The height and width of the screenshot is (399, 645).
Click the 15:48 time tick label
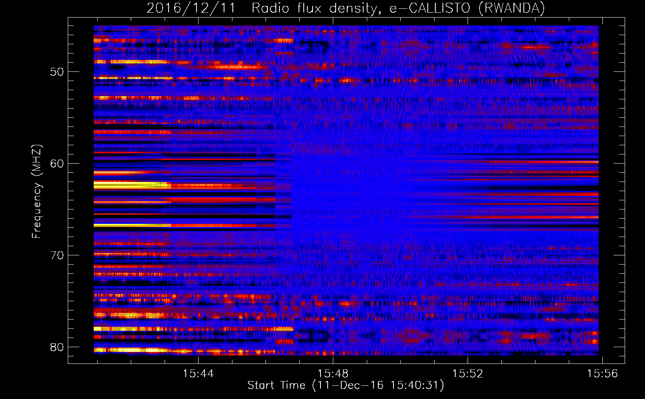click(x=333, y=373)
